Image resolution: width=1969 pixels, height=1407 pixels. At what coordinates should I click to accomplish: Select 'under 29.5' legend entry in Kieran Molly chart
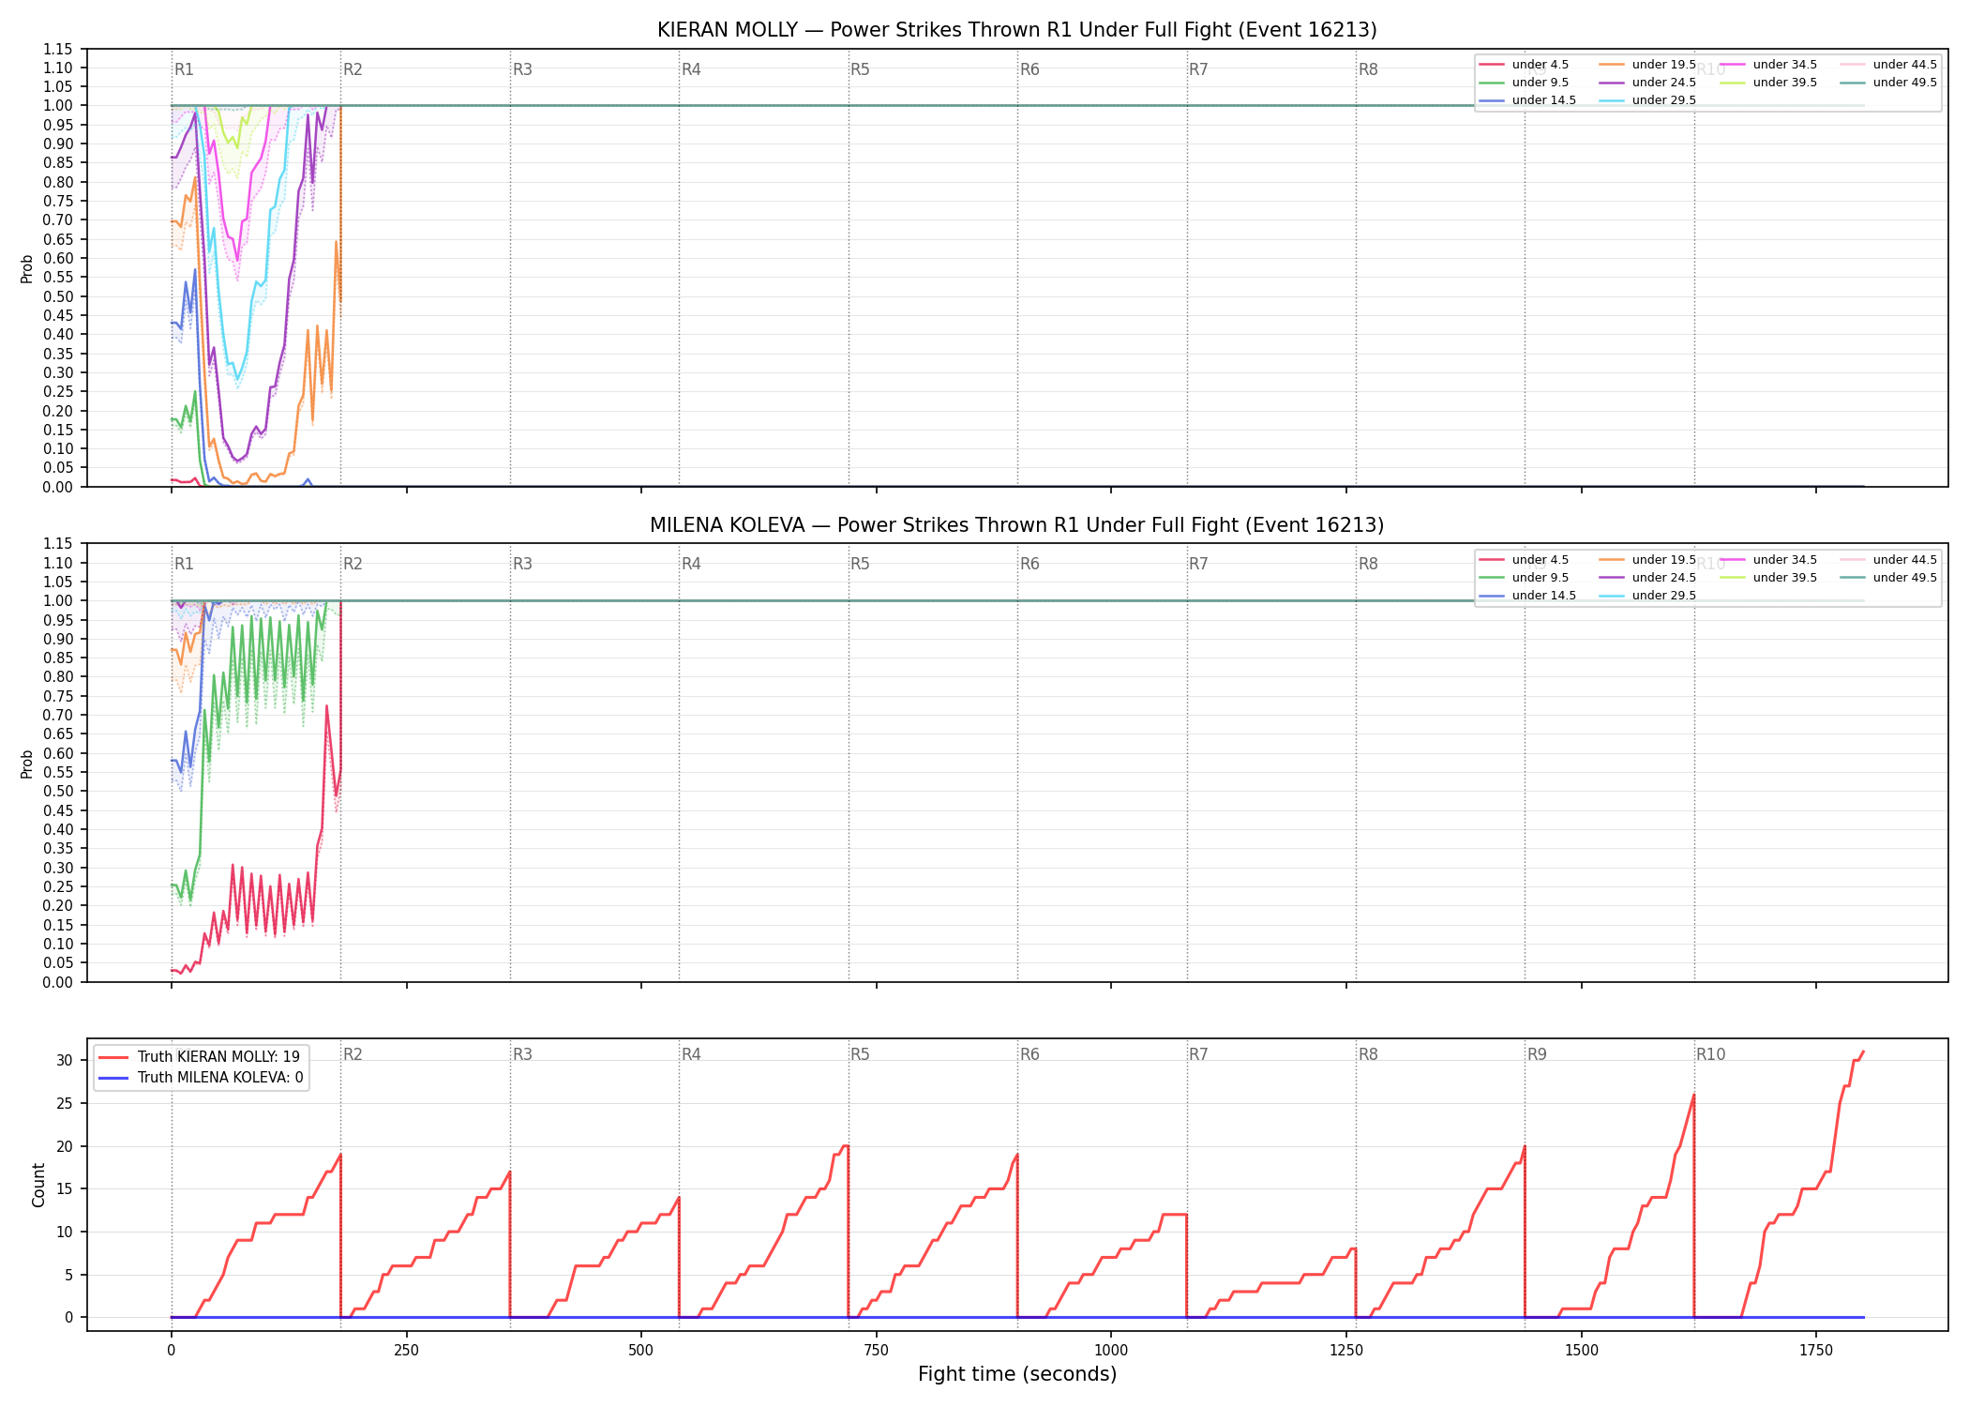[x=1648, y=100]
